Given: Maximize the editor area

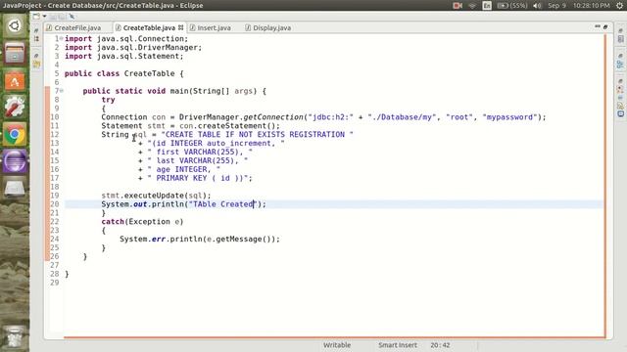Looking at the screenshot, I should click(605, 26).
